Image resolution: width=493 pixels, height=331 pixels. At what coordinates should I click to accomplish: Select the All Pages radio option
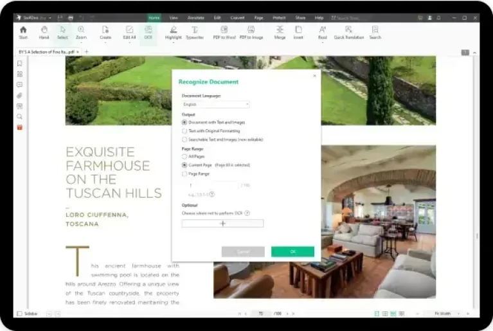tap(184, 156)
